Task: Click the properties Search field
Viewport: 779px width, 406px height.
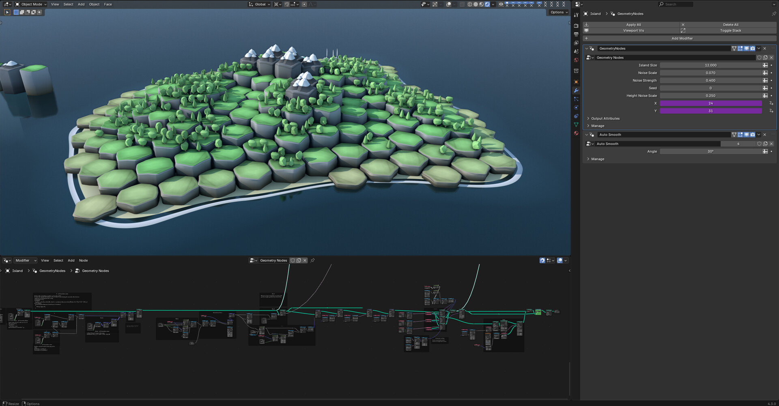Action: pyautogui.click(x=676, y=4)
